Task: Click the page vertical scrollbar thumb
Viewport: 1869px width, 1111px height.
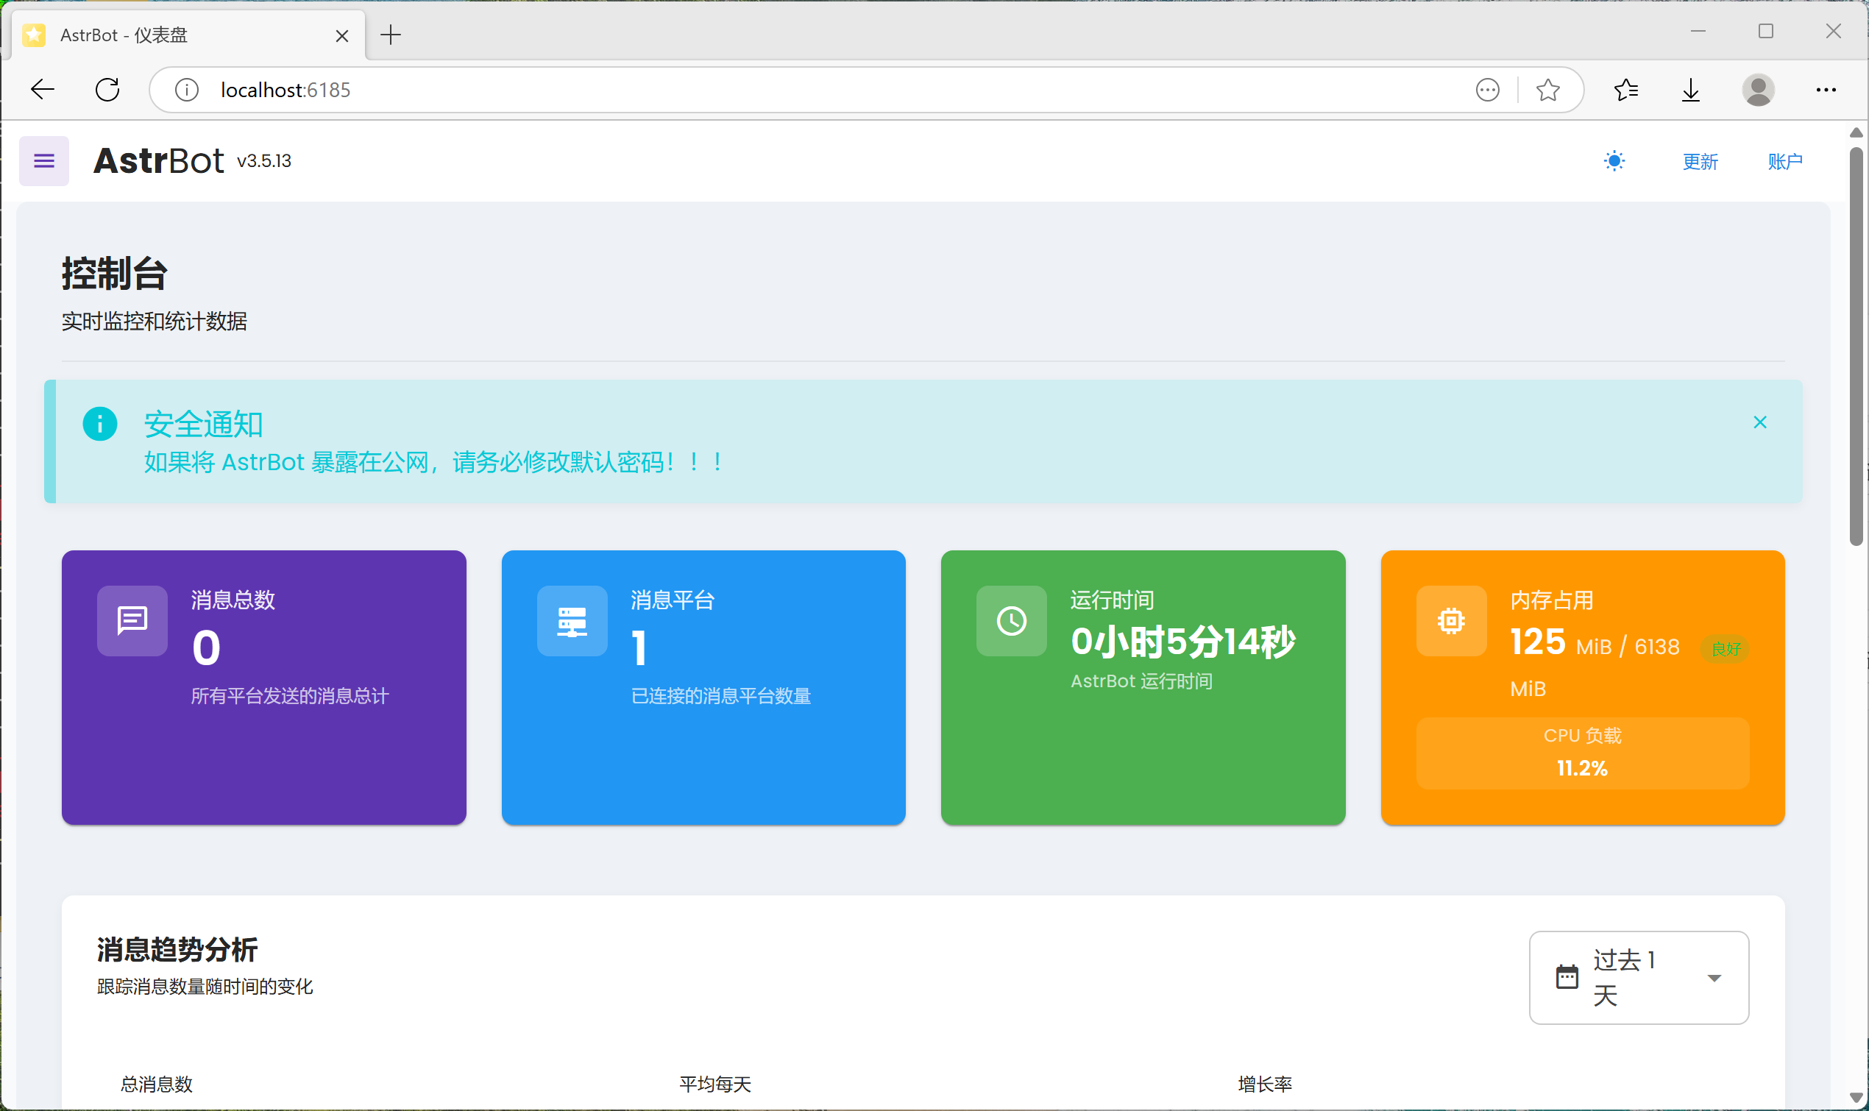Action: pyautogui.click(x=1856, y=346)
